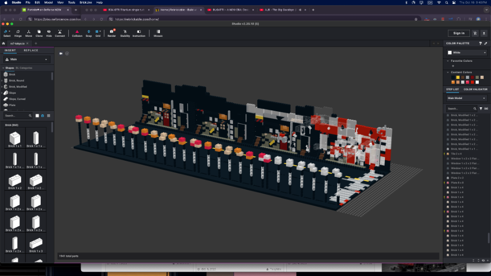Collapse the Content Colors section
This screenshot has width=491, height=276.
tap(448, 72)
